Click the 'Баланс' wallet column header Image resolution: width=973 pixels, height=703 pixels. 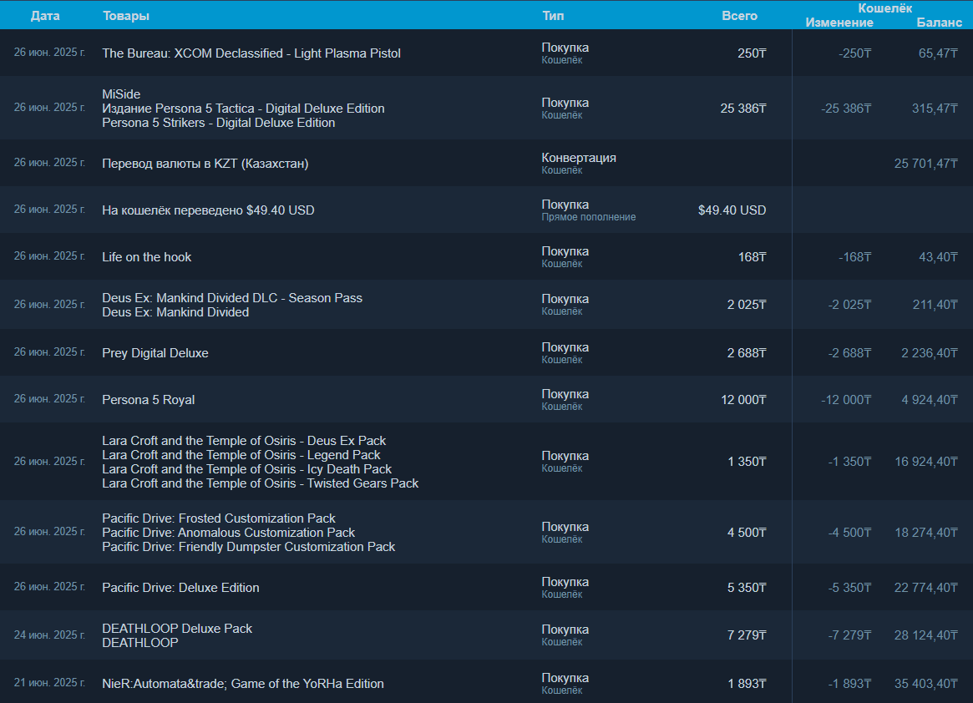coord(939,23)
